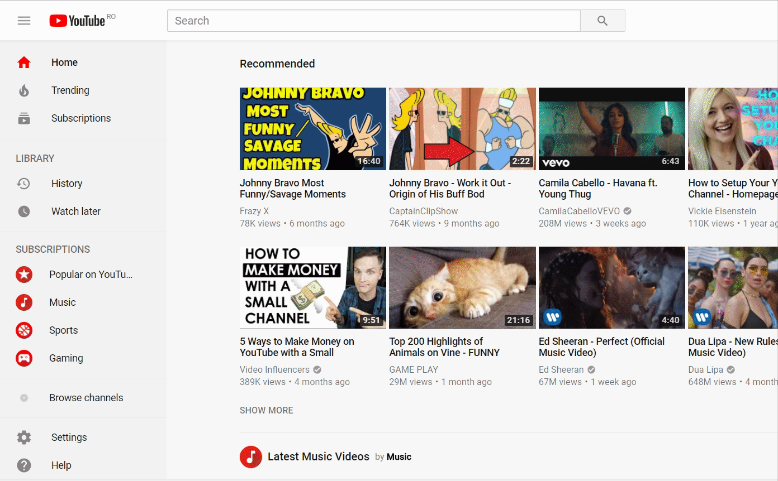Open the hamburger guide menu
The image size is (778, 481).
24,21
